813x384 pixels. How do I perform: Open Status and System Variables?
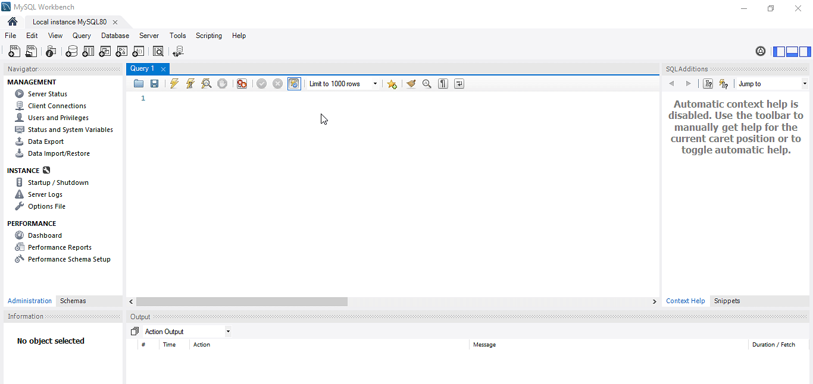(70, 130)
